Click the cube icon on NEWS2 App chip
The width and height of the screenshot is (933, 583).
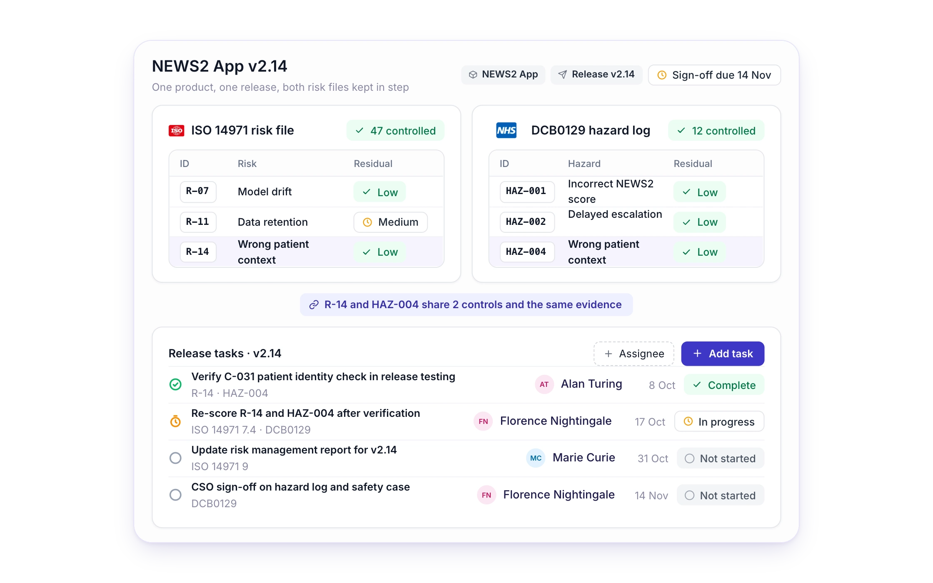coord(473,75)
